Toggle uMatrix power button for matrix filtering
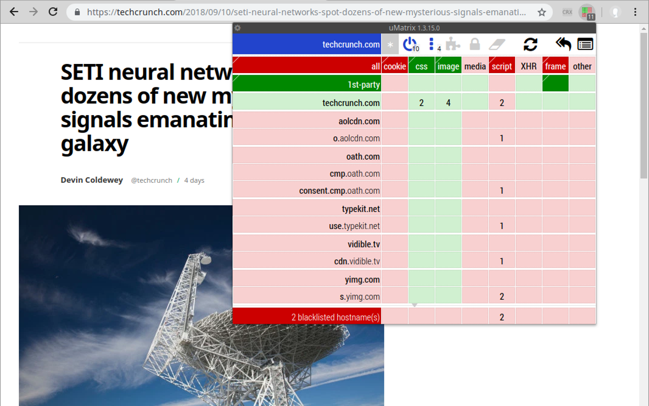 [410, 45]
